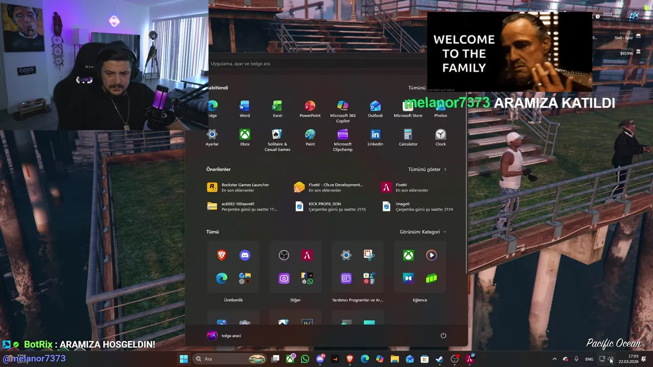Show hidden system tray icons

(555, 359)
